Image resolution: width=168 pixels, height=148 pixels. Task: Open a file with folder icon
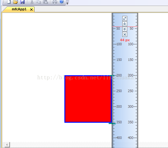pos(16,2)
